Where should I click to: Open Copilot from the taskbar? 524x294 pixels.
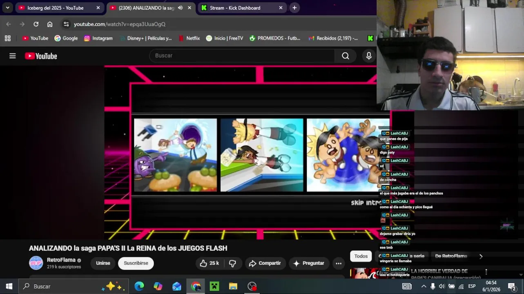tap(158, 286)
